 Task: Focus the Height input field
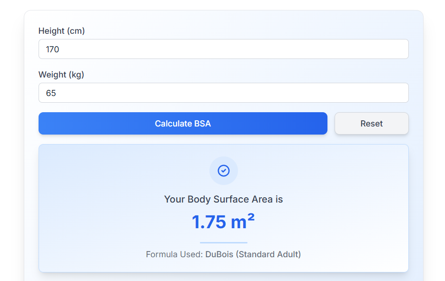coord(223,49)
